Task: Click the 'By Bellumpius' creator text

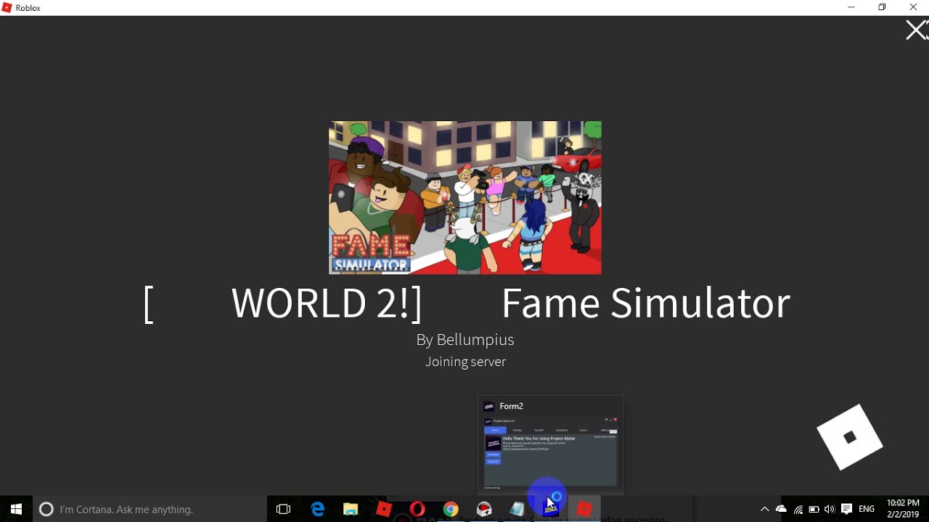Action: pos(465,339)
